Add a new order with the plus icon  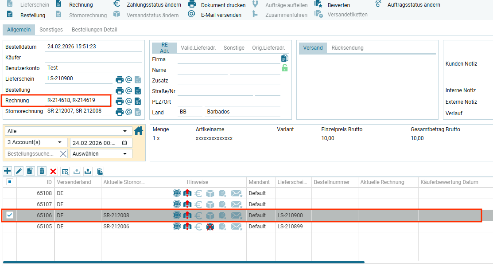7,171
